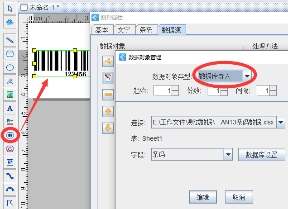Select the barcode object on canvas
The image size is (288, 209).
coord(62,63)
